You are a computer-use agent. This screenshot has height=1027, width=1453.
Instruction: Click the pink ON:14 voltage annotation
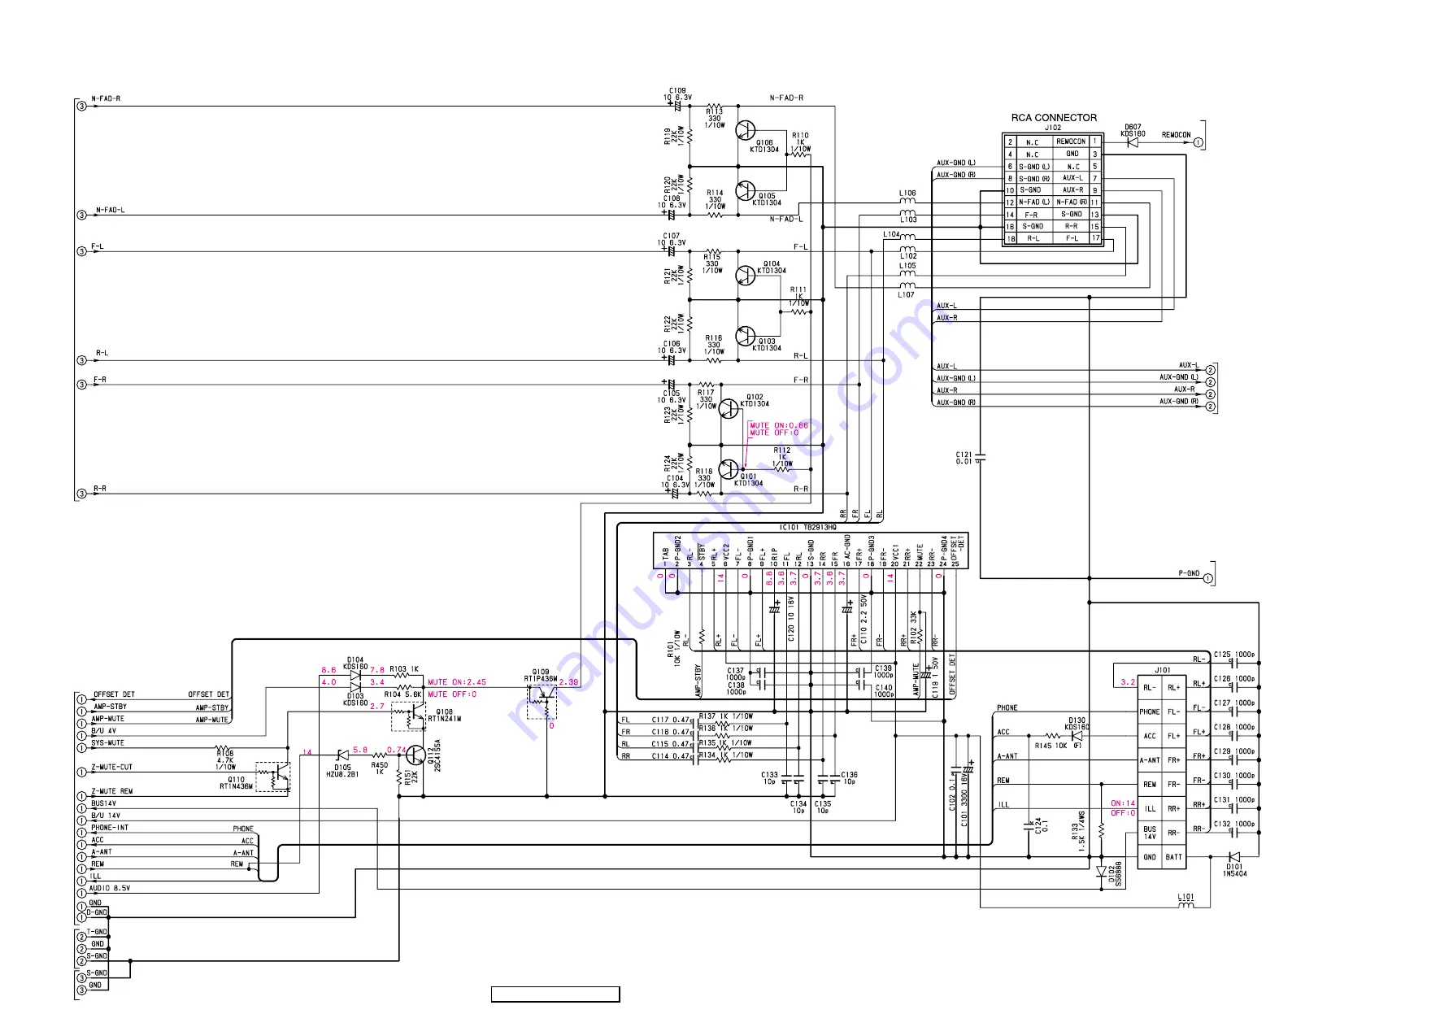[1123, 803]
